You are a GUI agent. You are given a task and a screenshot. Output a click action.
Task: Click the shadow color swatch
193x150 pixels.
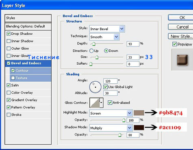tap(139, 127)
